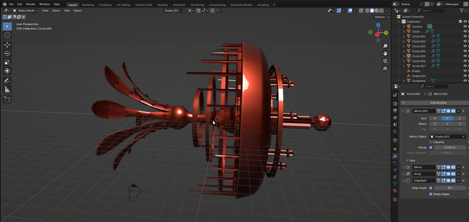Click the Add Modifier button
This screenshot has height=222, width=469.
click(435, 103)
